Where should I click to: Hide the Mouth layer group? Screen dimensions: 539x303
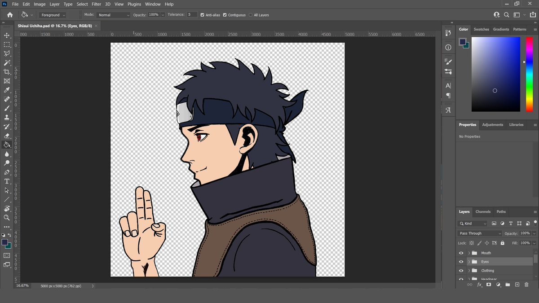point(461,253)
